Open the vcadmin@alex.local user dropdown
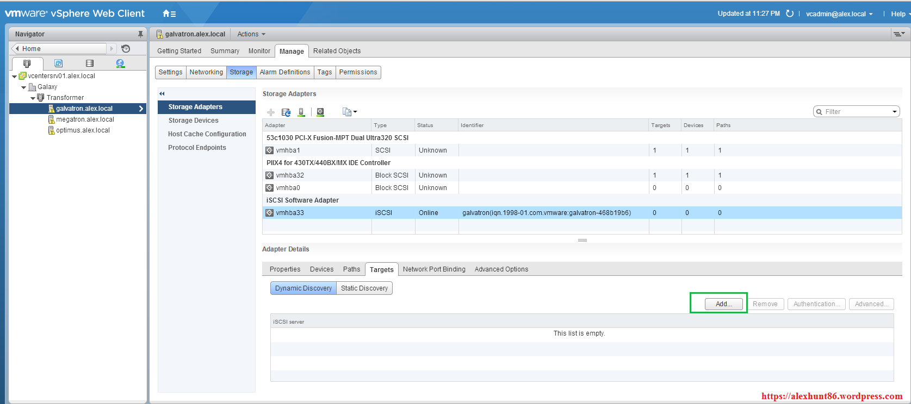The height and width of the screenshot is (404, 911). [839, 14]
